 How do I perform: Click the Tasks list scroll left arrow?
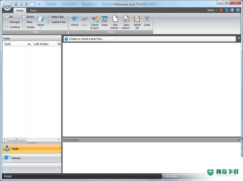(x=4, y=140)
